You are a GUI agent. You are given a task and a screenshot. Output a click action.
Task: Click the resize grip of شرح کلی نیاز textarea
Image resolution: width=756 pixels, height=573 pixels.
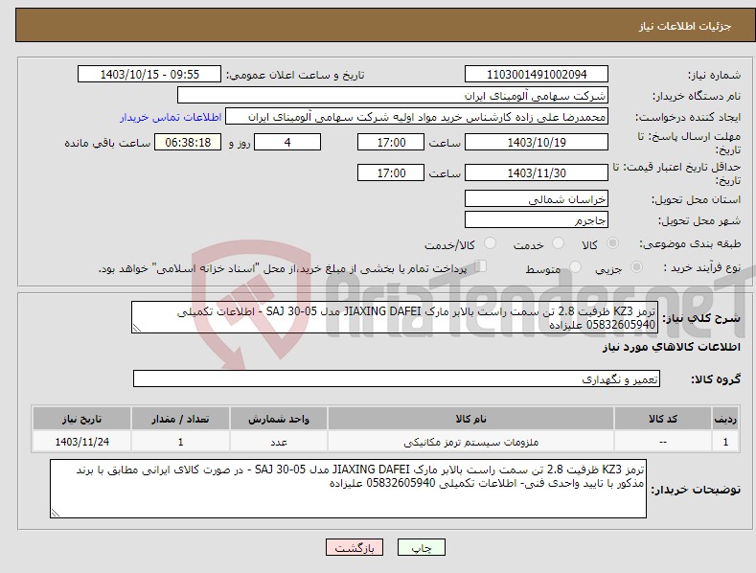click(137, 328)
